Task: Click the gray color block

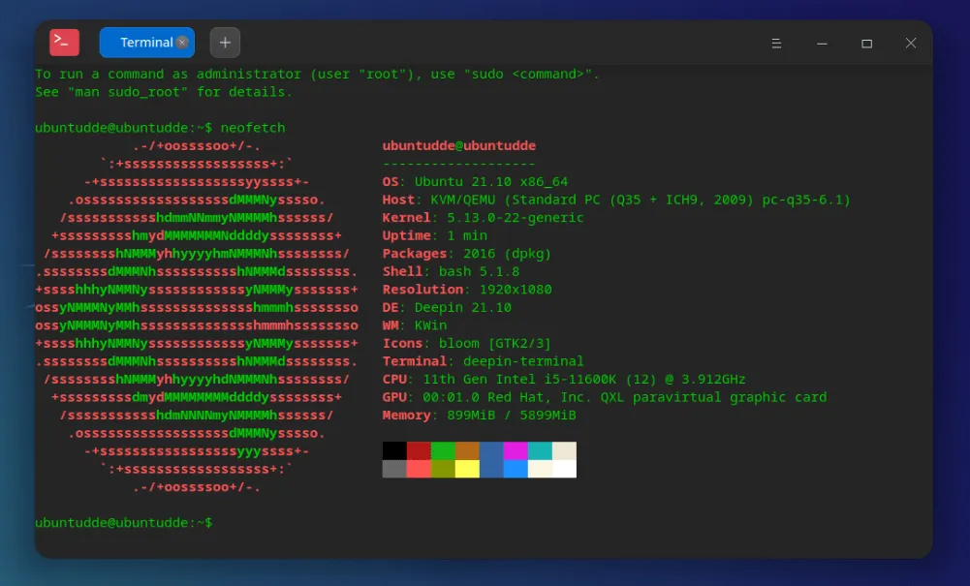Action: (x=394, y=469)
